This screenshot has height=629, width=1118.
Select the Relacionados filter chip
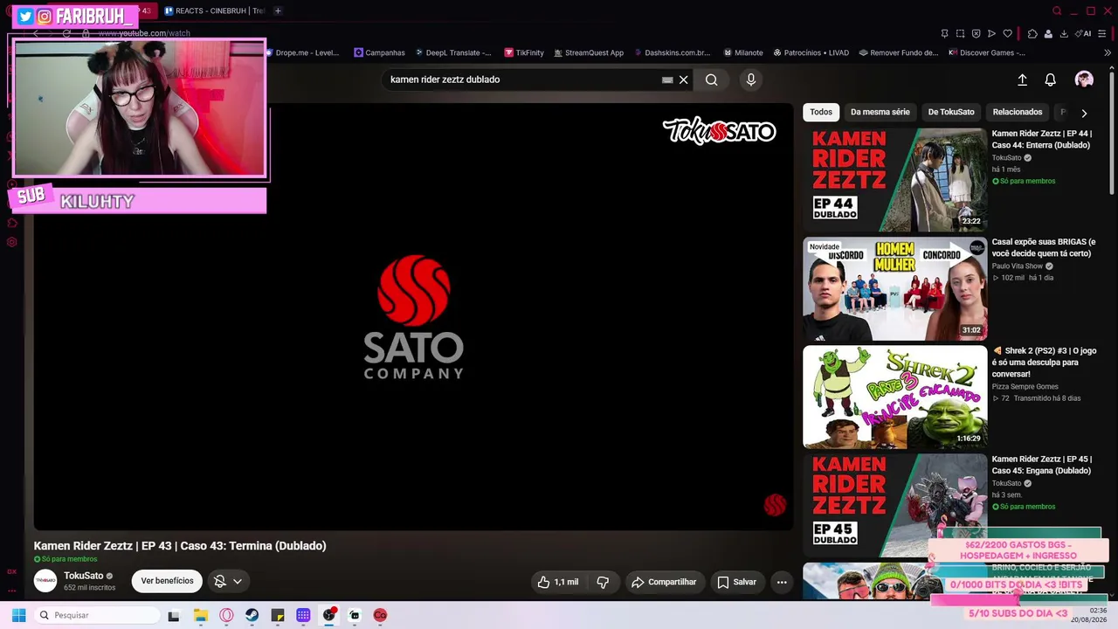pos(1018,112)
